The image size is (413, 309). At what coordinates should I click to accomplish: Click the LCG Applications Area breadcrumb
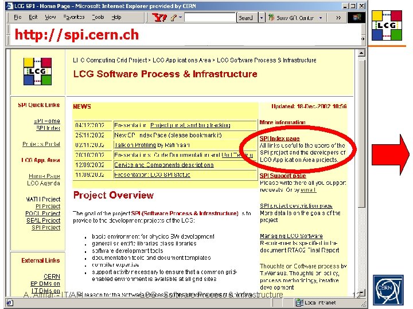182,60
